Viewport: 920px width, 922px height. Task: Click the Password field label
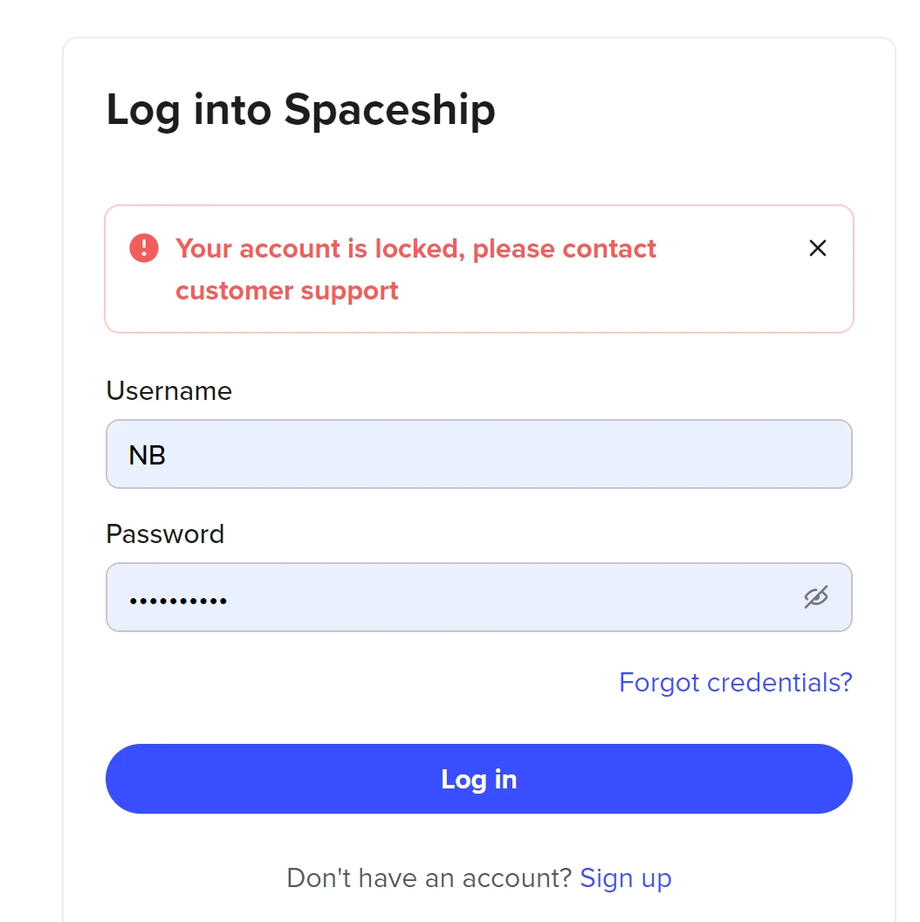tap(165, 533)
